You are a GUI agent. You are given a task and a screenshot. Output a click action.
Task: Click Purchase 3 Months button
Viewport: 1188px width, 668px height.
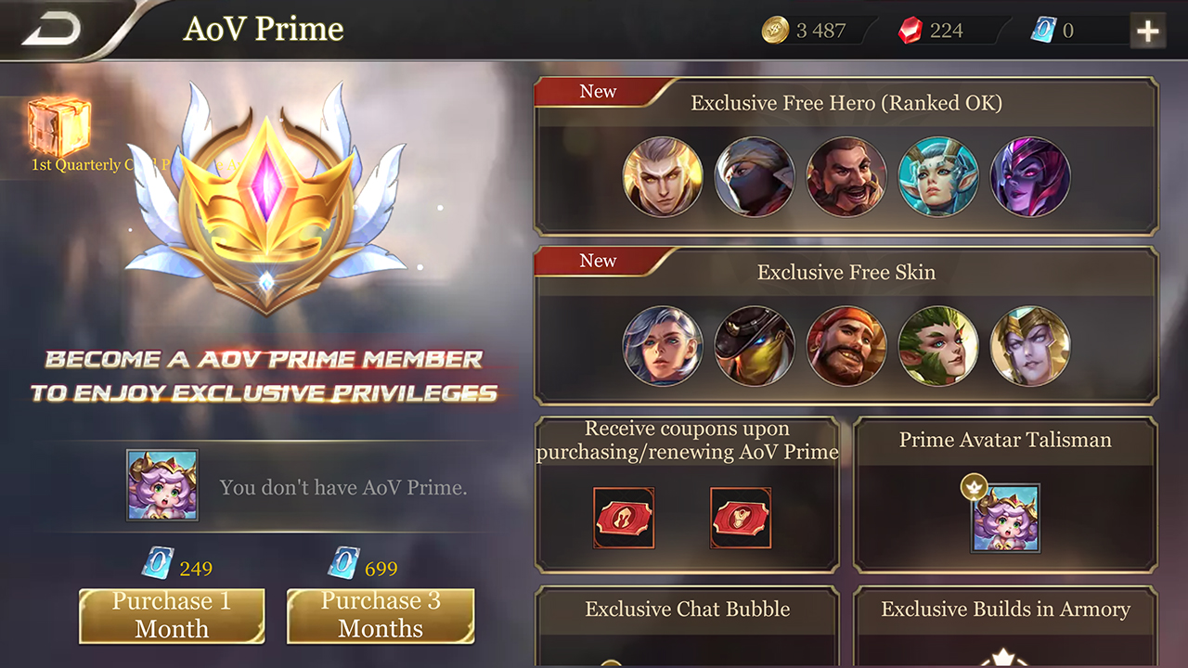point(381,615)
